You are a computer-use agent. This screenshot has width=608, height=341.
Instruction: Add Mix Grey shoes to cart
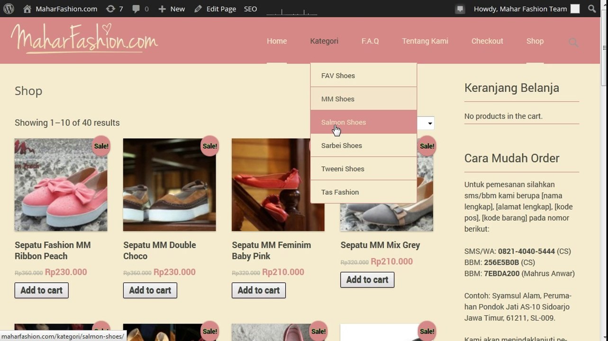click(x=367, y=280)
